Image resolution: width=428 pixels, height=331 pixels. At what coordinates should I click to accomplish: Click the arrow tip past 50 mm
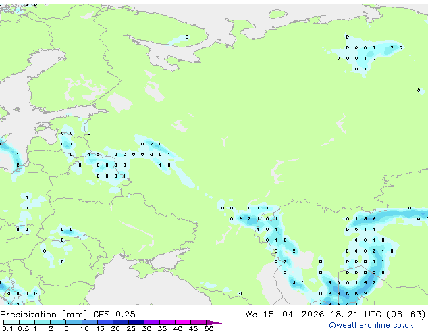point(214,322)
